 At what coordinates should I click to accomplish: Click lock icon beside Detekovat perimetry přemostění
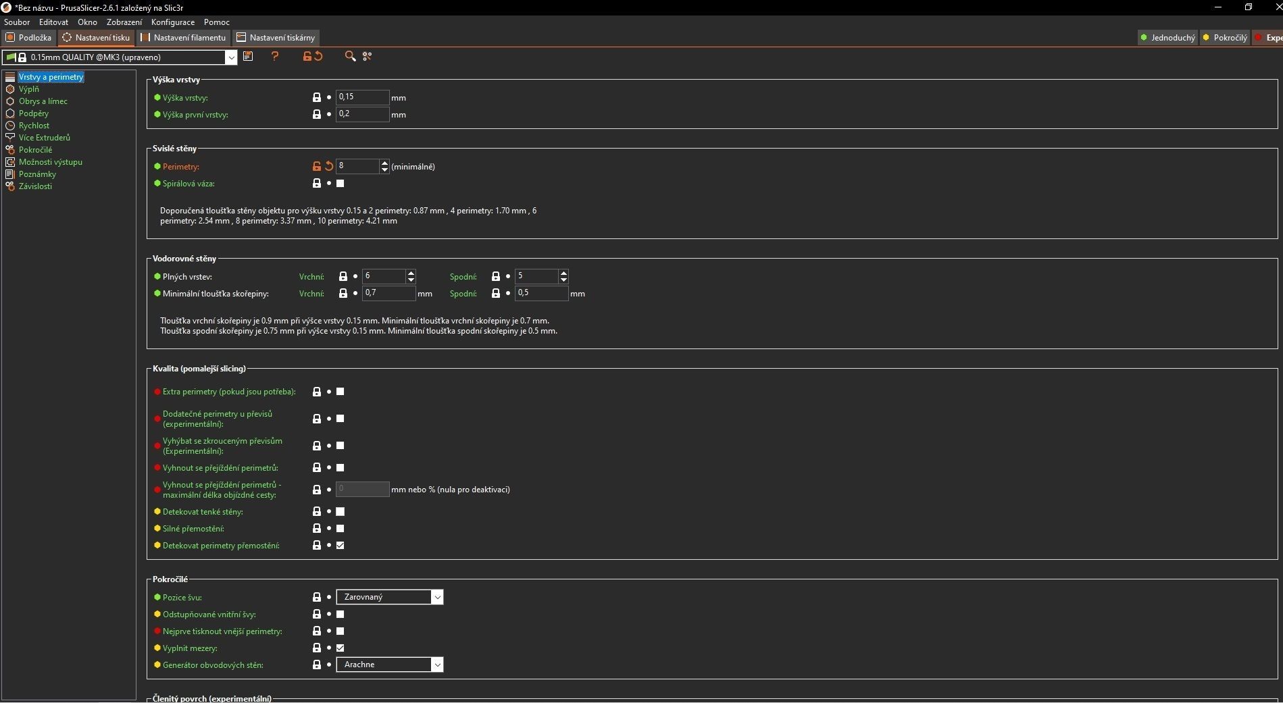click(316, 545)
